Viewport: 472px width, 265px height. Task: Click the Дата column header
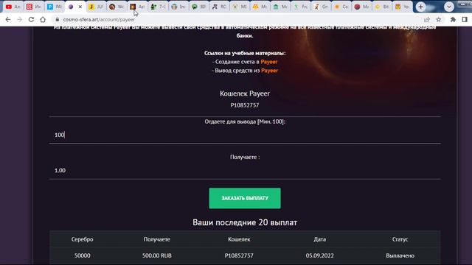pyautogui.click(x=319, y=239)
